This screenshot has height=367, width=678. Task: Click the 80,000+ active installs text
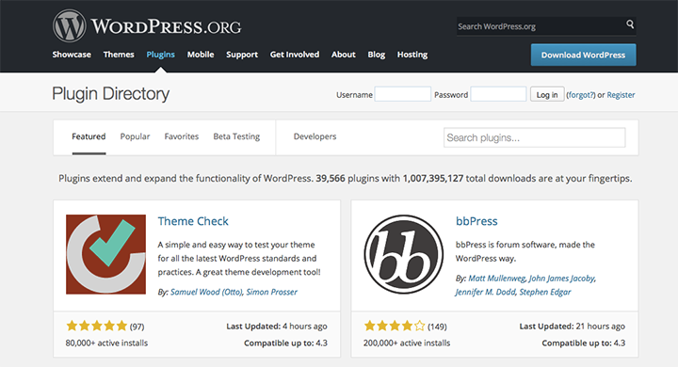pyautogui.click(x=106, y=343)
